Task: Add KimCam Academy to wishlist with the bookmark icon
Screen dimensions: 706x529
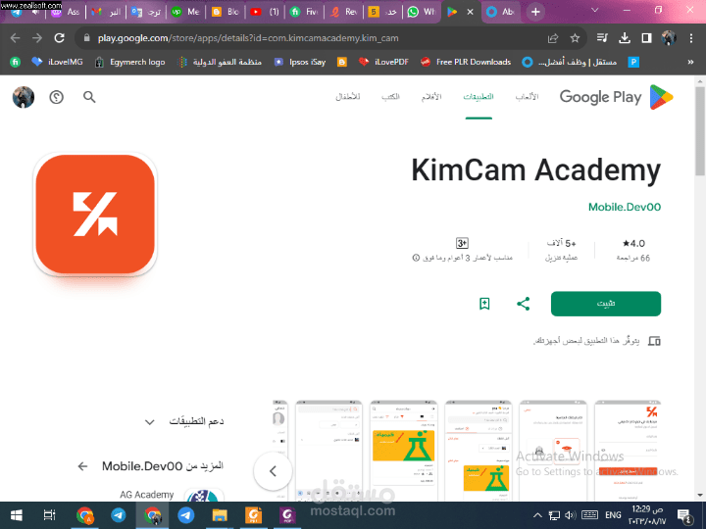Action: point(484,304)
